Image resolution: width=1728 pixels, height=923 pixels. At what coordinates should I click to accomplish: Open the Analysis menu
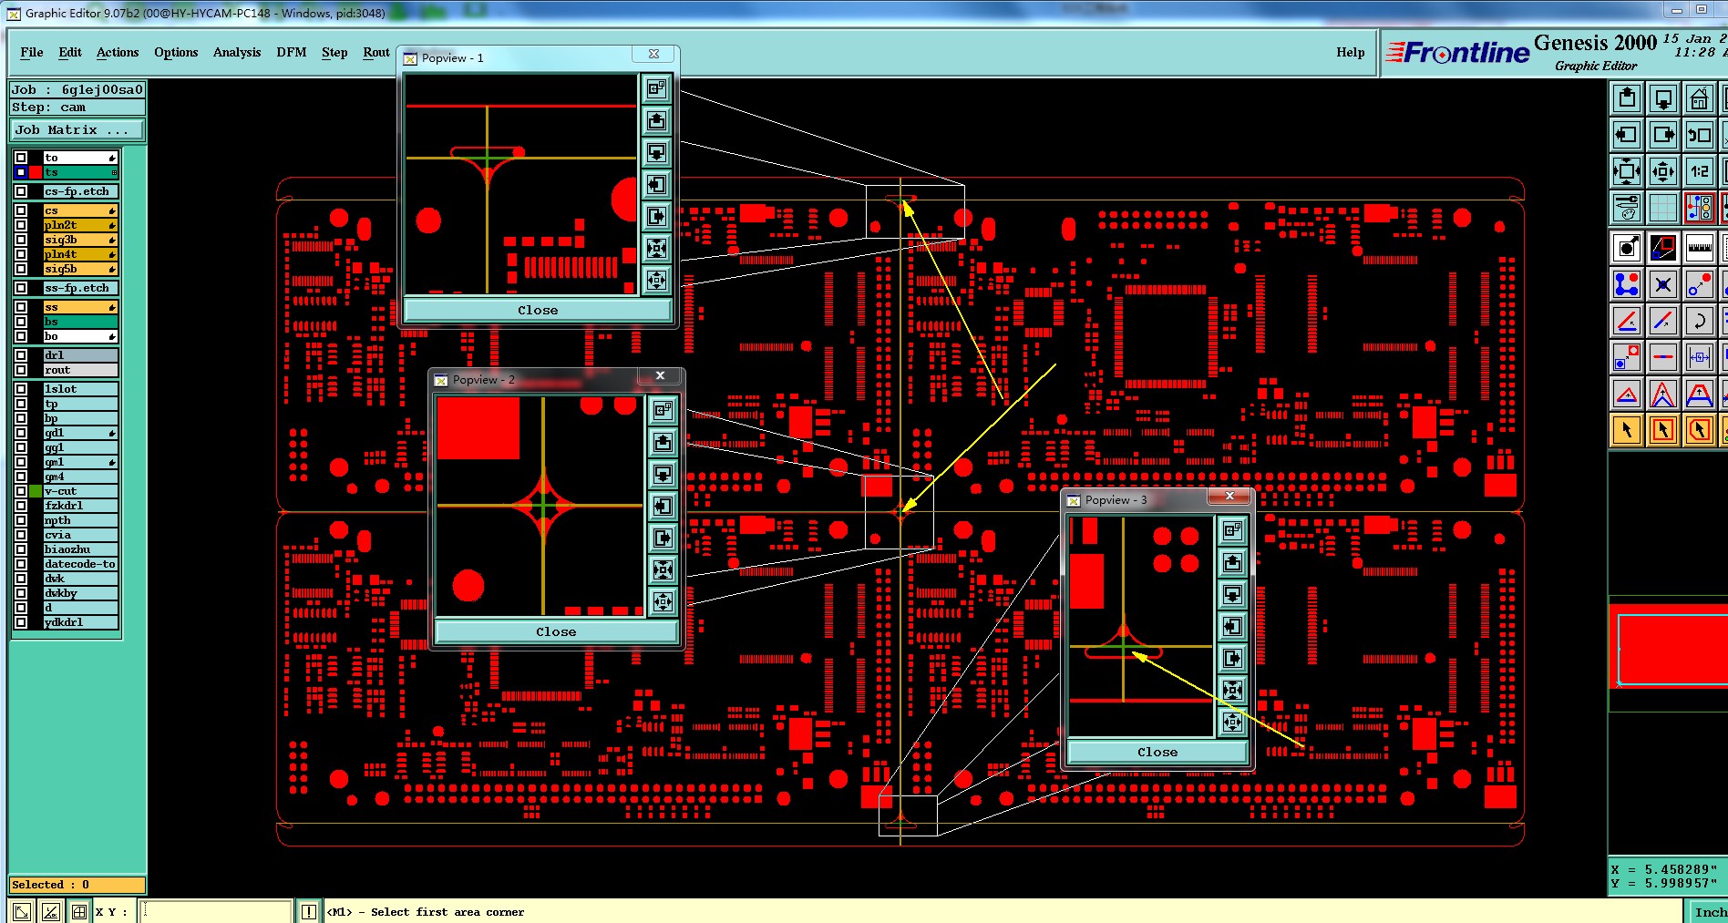click(x=237, y=52)
